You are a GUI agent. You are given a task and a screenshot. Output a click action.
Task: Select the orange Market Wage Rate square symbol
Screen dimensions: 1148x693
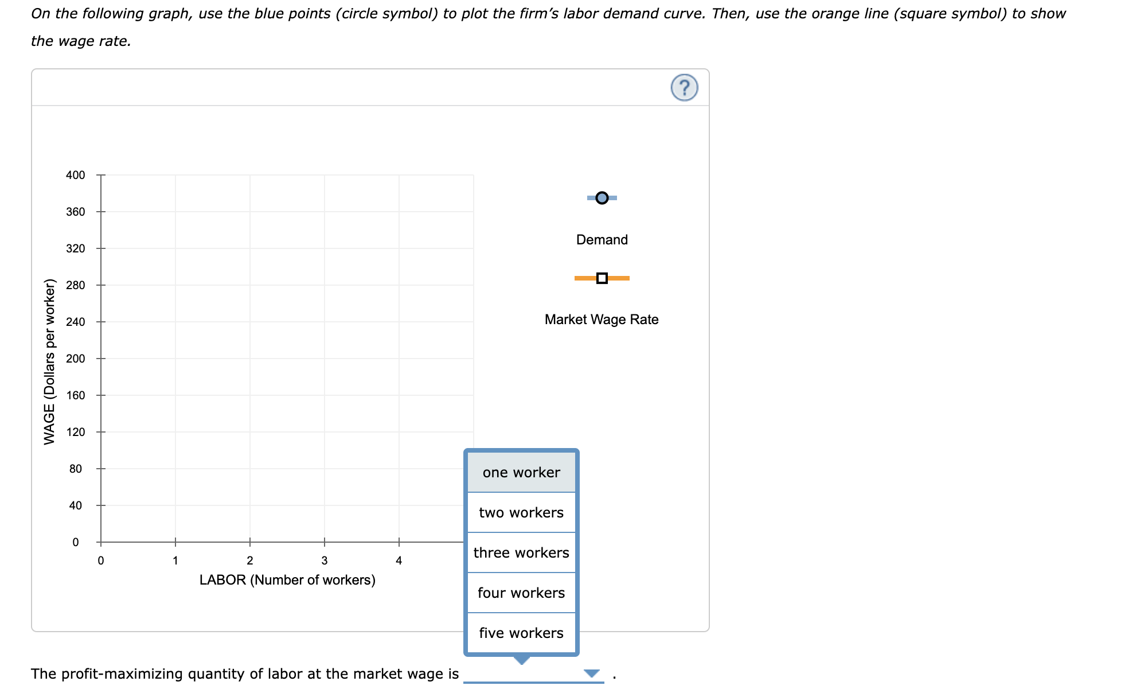pyautogui.click(x=601, y=278)
